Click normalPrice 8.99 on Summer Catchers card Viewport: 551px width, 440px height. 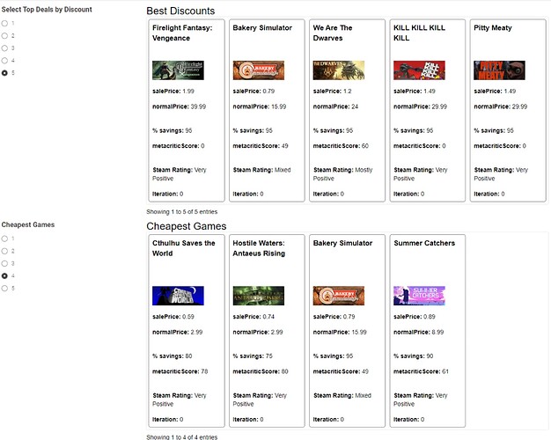(x=418, y=332)
